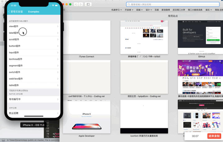Open the button组件 row
The width and height of the screenshot is (223, 142).
34,46
